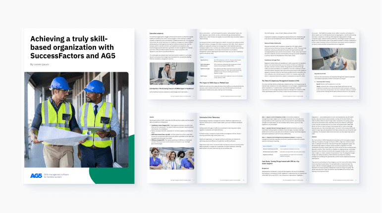
Task: Click the 'Conclusion & Key Takeaways' heading
Action: (x=211, y=117)
